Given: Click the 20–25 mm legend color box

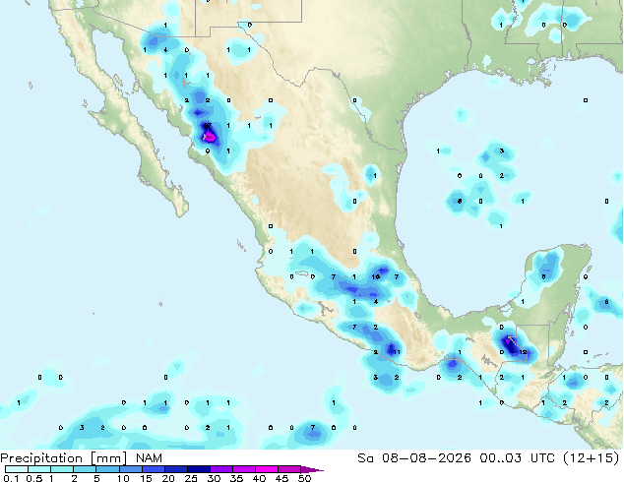Looking at the screenshot, I should (x=175, y=469).
